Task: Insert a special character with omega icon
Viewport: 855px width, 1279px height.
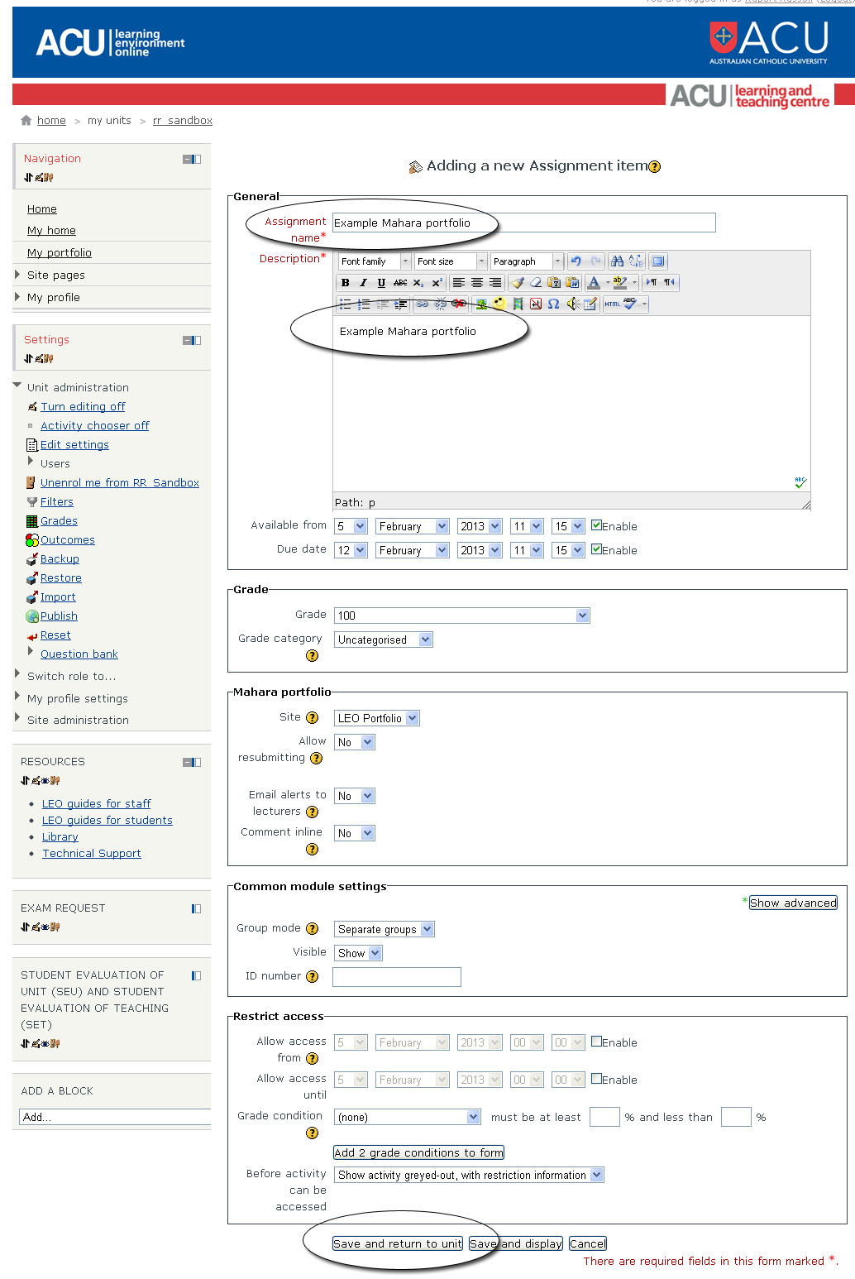Action: (553, 304)
